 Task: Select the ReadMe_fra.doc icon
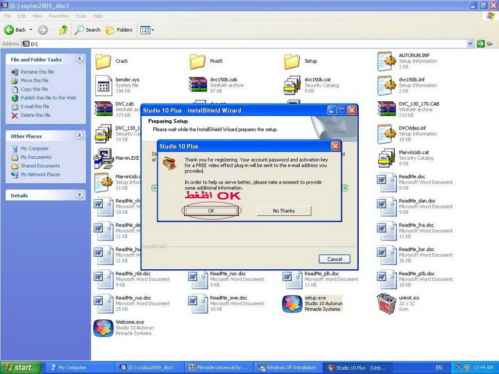click(386, 230)
